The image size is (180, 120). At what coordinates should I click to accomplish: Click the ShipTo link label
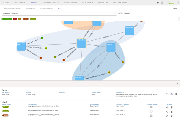tap(92, 63)
